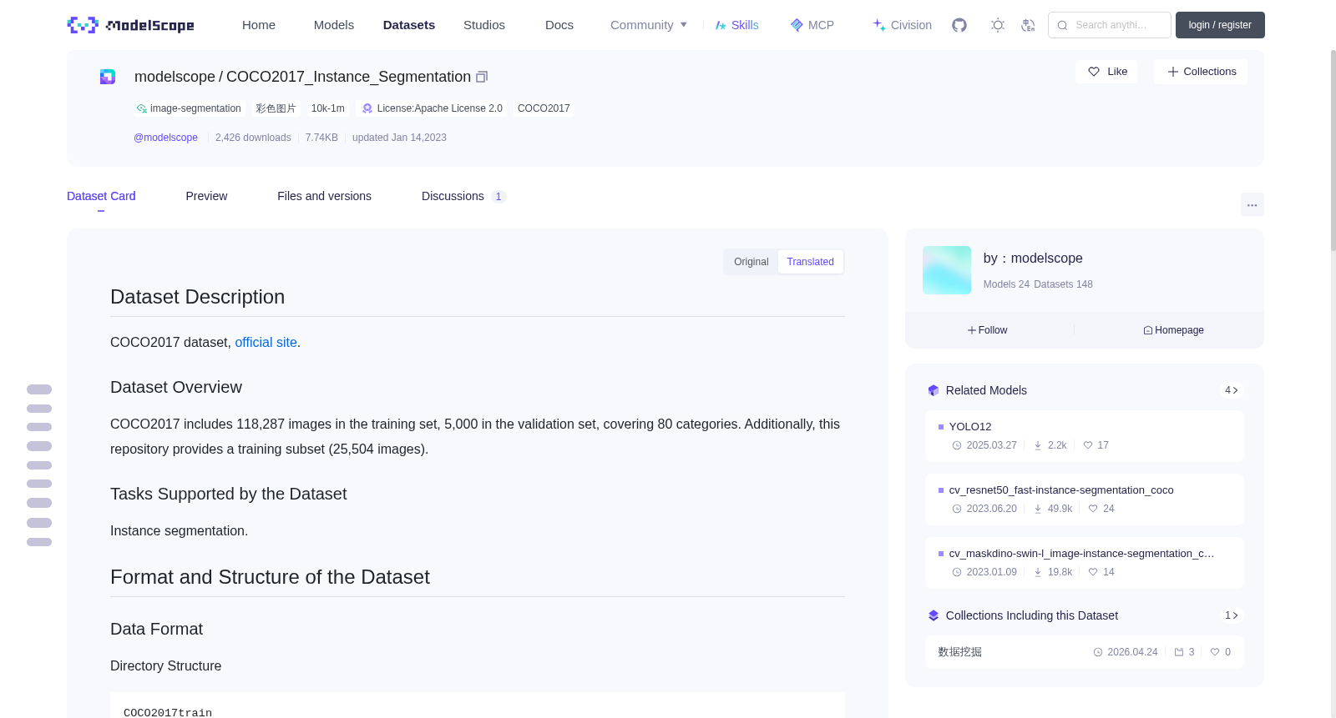Select the Dataset Card tab
This screenshot has height=718, width=1336.
coord(101,196)
